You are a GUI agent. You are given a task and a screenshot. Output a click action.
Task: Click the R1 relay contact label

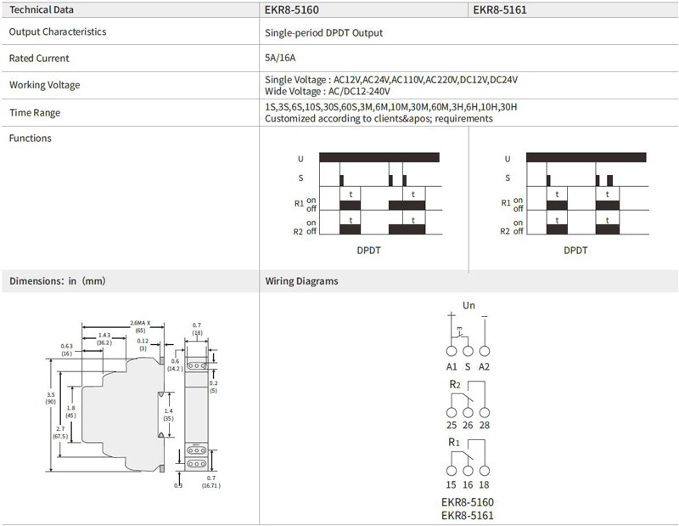tap(454, 443)
